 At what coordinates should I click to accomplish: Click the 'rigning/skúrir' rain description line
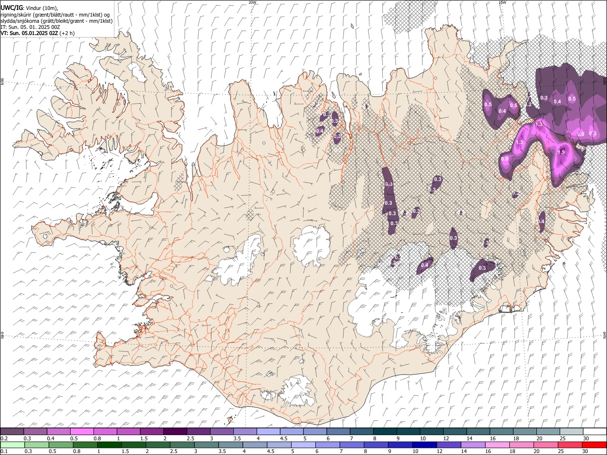point(55,15)
